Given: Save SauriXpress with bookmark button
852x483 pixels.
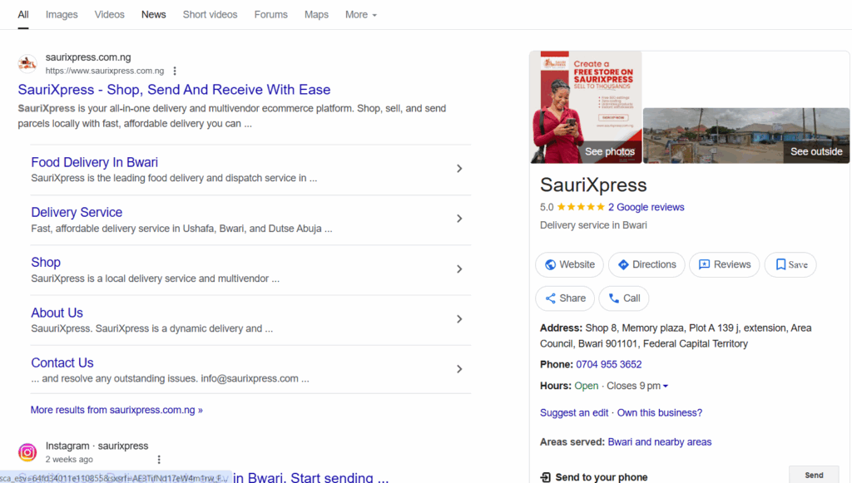Looking at the screenshot, I should (x=790, y=265).
